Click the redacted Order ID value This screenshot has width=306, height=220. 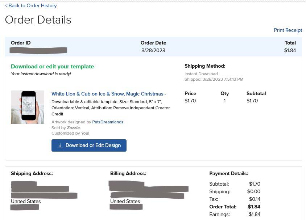pyautogui.click(x=38, y=50)
